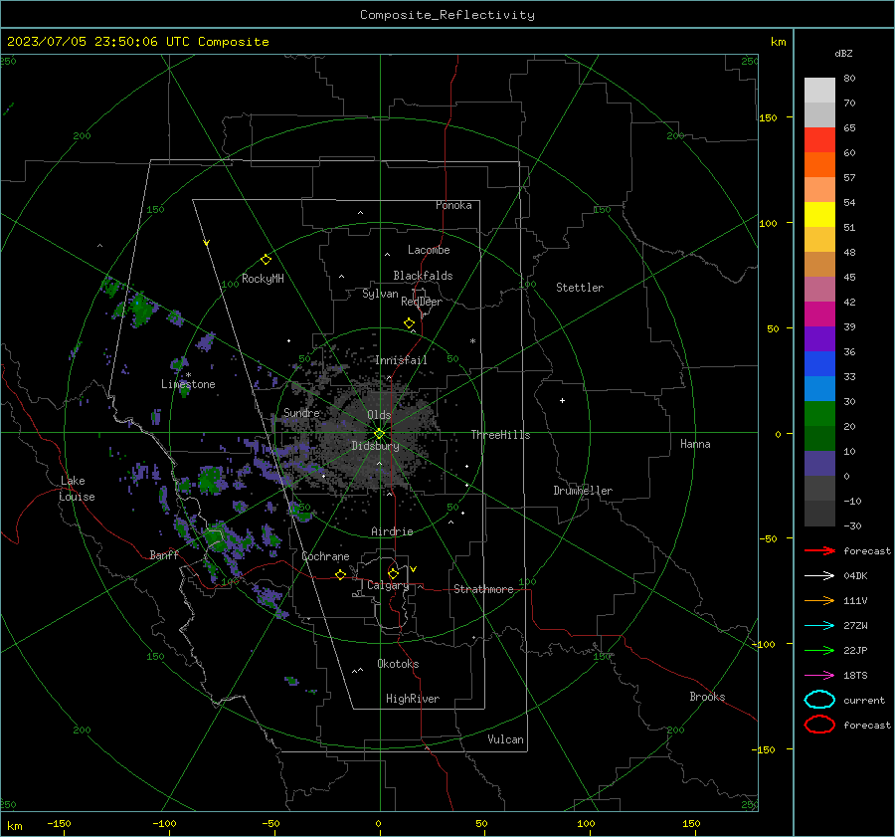Image resolution: width=895 pixels, height=837 pixels.
Task: Click the yellow radar center marker at Olds
Action: tap(379, 434)
